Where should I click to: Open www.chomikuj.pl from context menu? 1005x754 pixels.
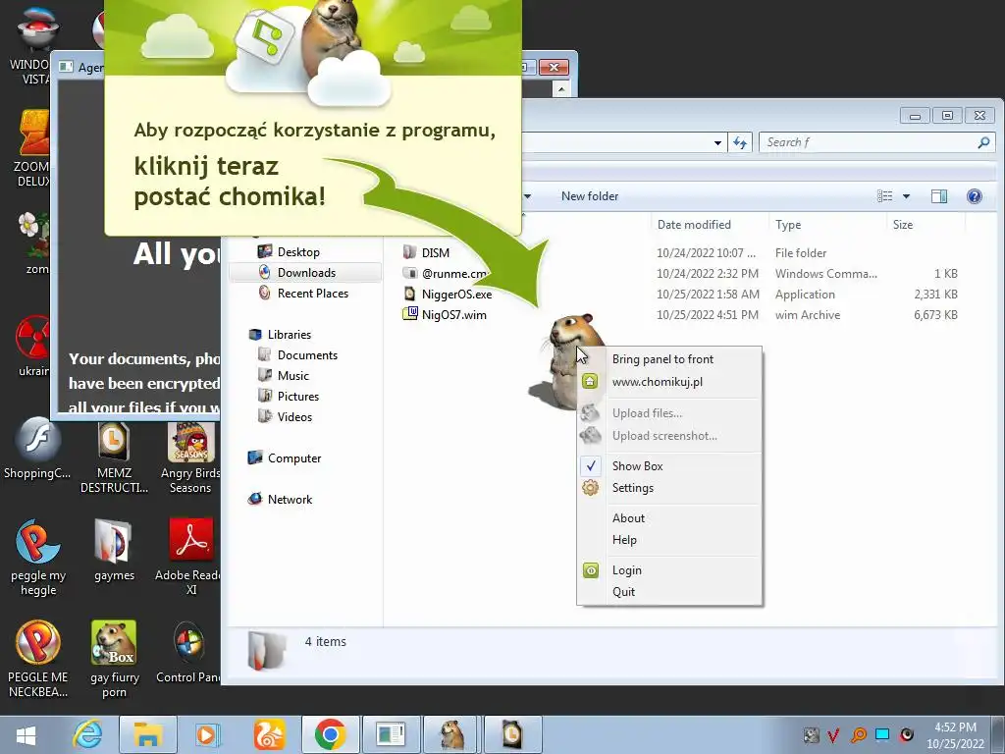657,382
